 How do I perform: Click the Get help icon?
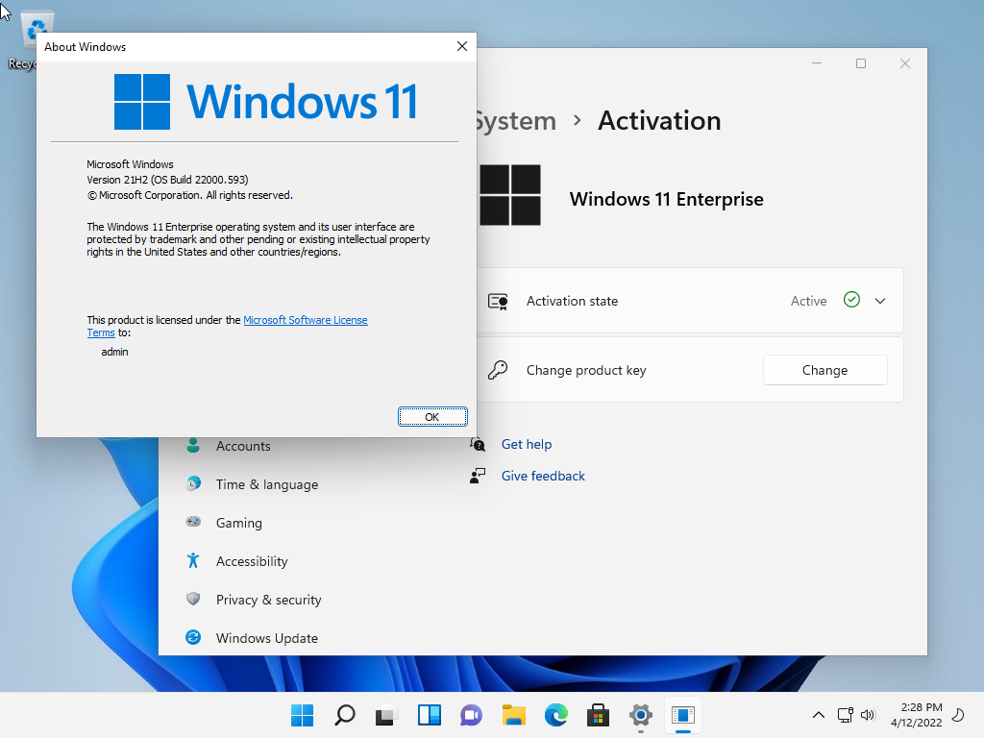click(478, 444)
